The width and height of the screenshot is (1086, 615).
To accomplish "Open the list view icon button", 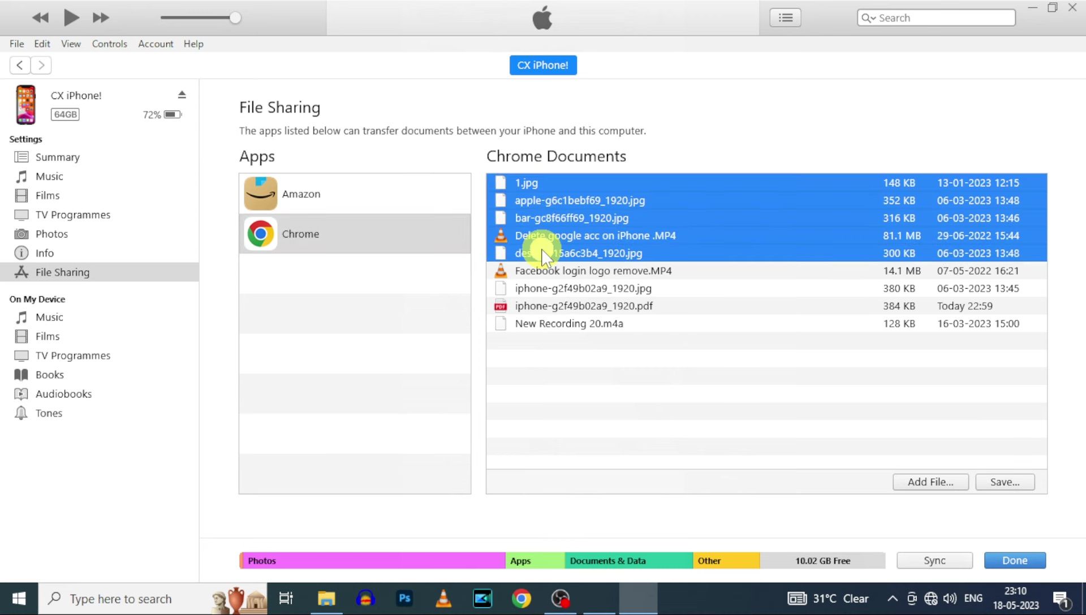I will click(785, 18).
